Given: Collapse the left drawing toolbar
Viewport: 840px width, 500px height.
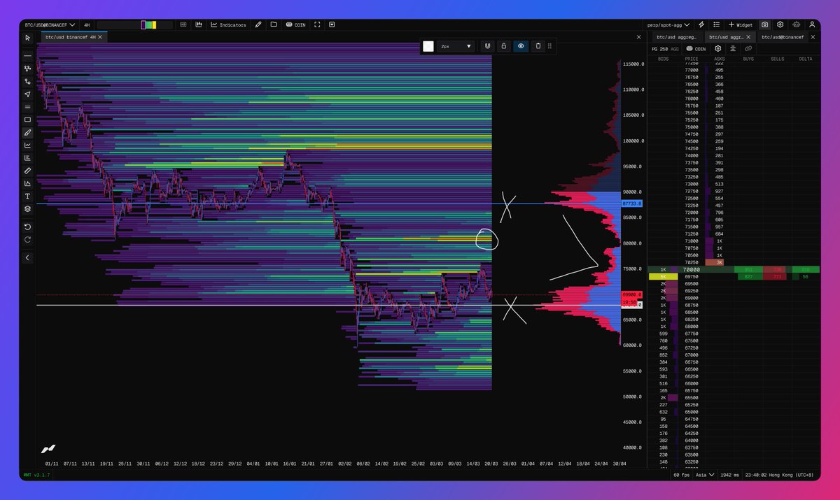Looking at the screenshot, I should coord(27,257).
